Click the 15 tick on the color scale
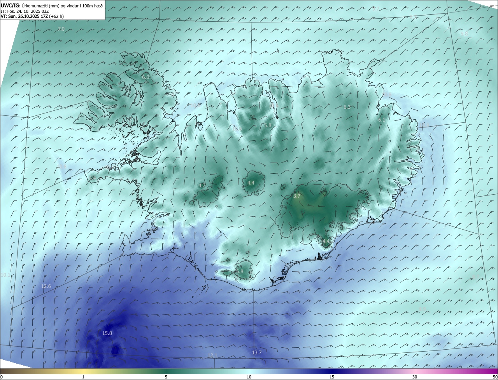Screen dimensions: 498x380 click(332, 377)
